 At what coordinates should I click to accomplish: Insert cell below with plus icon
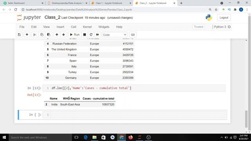pyautogui.click(x=27, y=35)
